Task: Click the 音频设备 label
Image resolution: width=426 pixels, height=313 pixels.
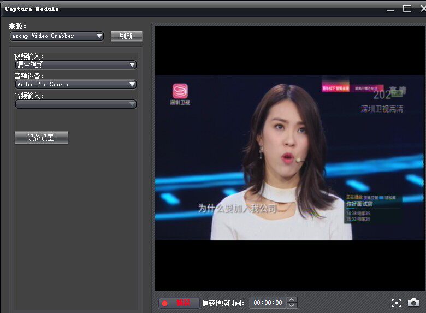Action: 28,76
